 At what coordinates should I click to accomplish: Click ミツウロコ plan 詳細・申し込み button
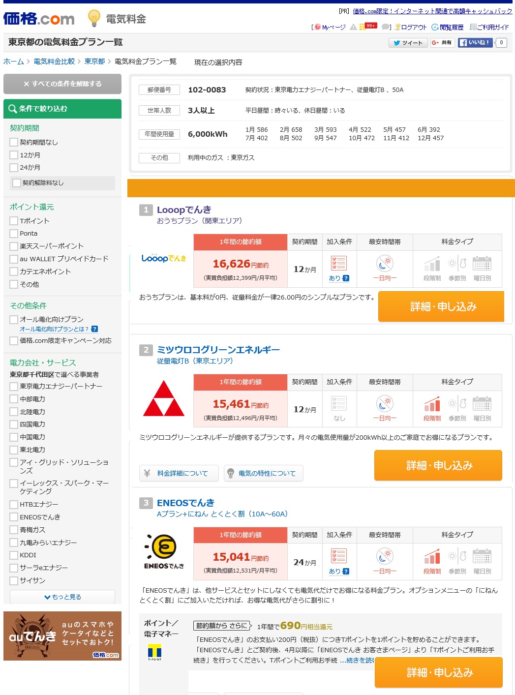438,465
